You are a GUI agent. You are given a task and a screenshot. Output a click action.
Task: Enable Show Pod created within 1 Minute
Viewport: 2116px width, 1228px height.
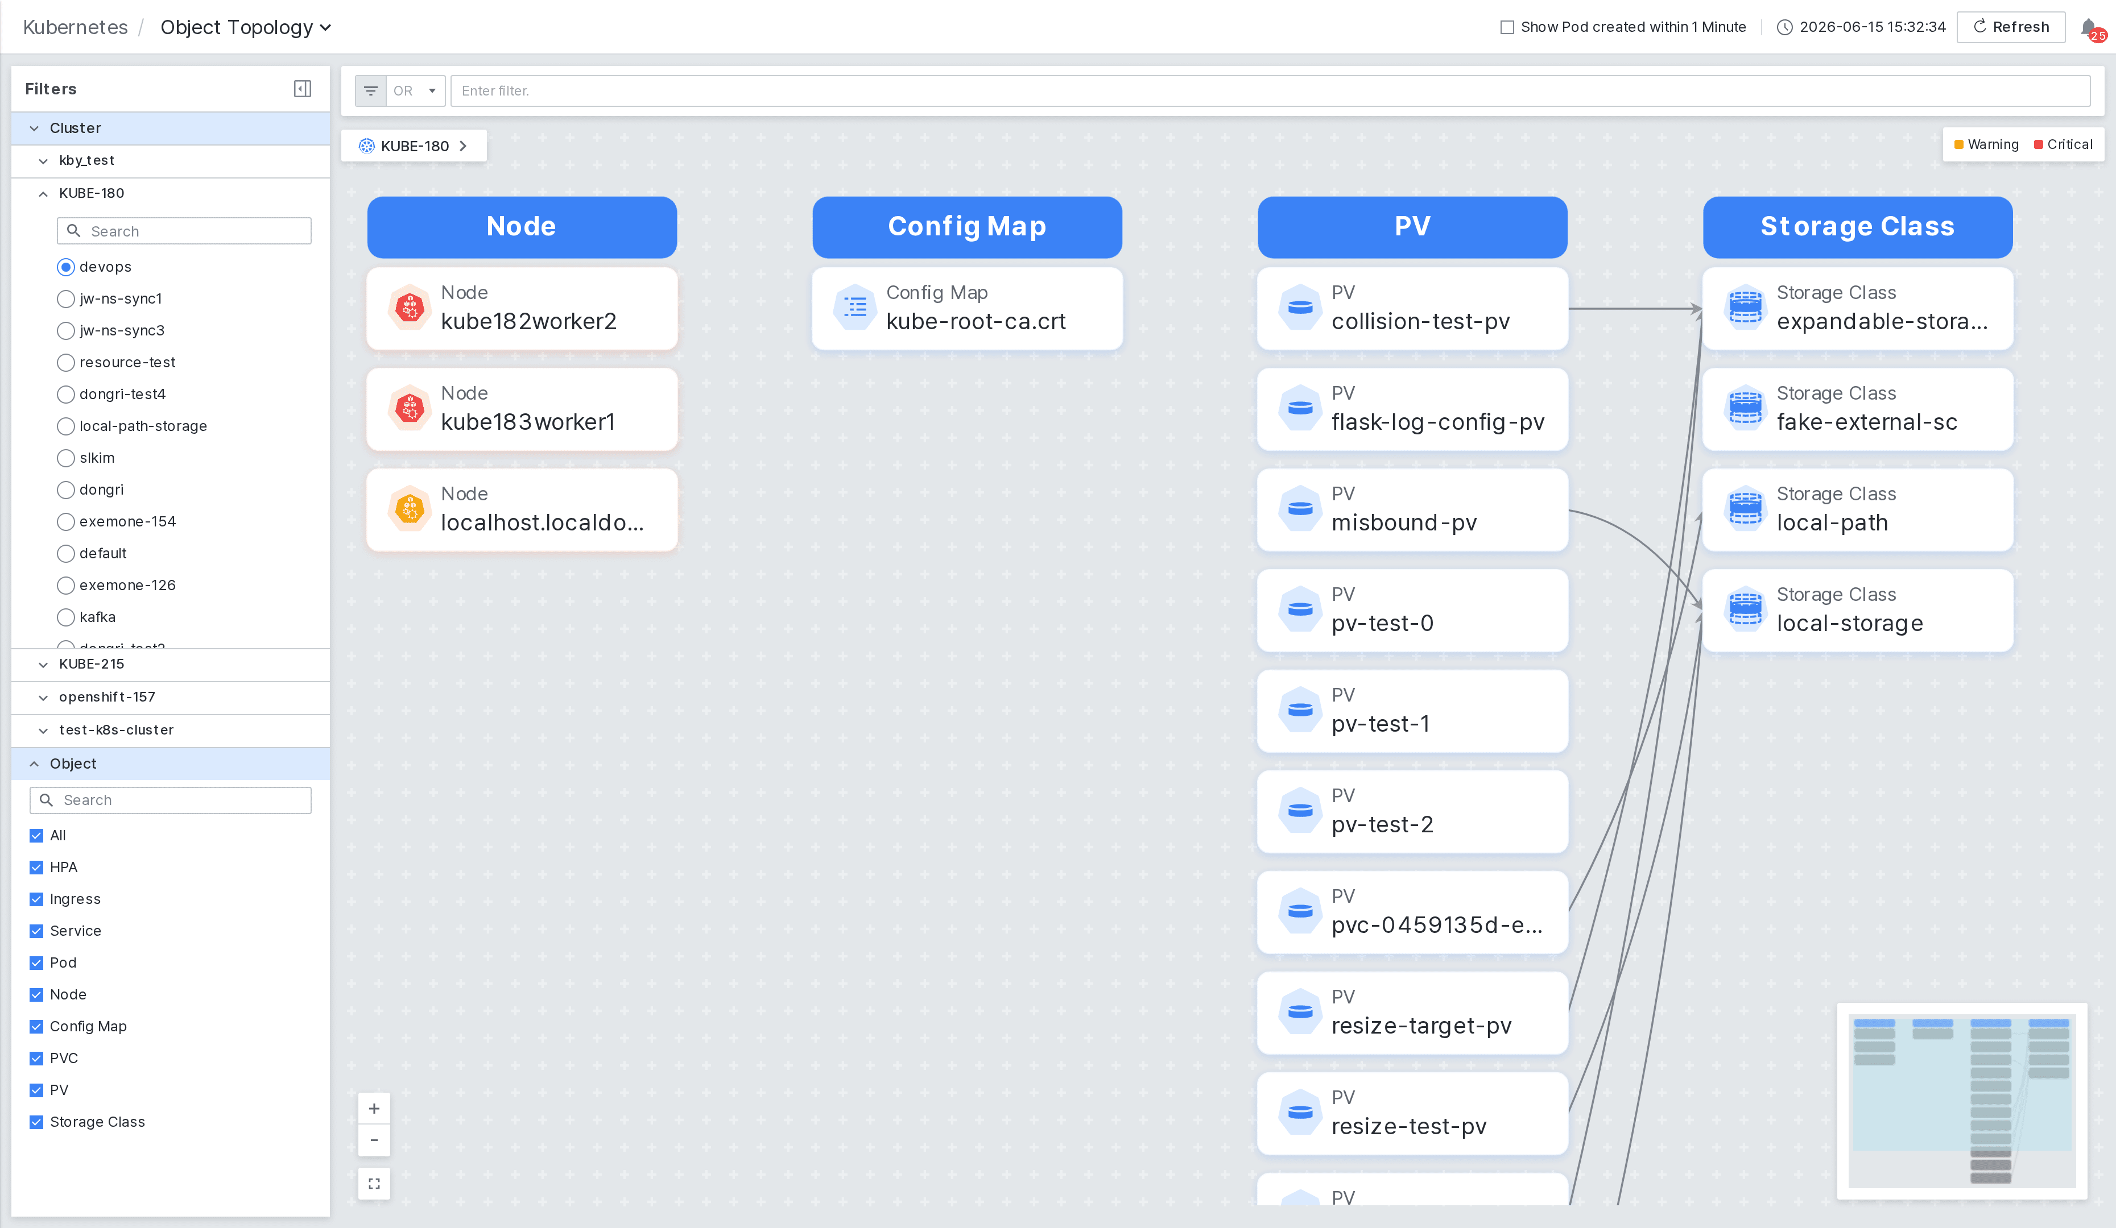[1507, 27]
